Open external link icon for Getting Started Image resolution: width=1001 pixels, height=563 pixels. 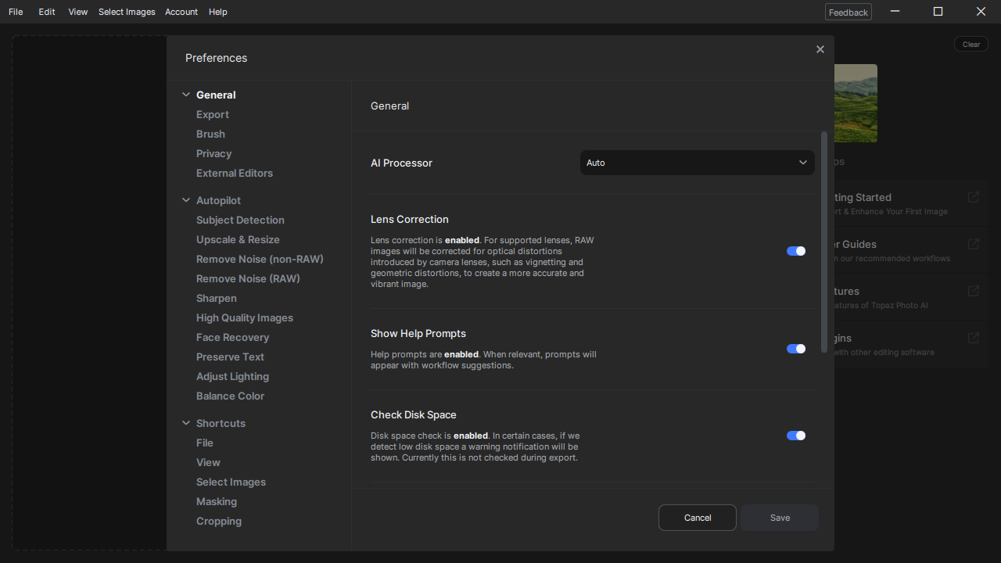point(973,197)
